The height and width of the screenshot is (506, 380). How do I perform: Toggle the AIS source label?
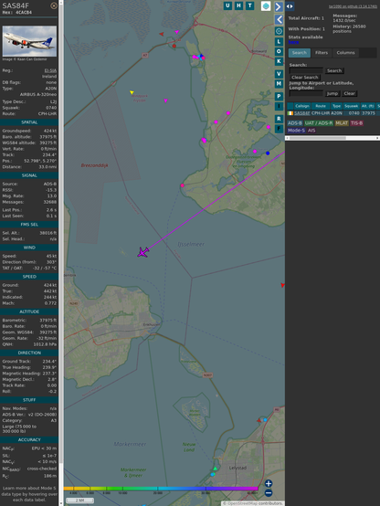311,131
